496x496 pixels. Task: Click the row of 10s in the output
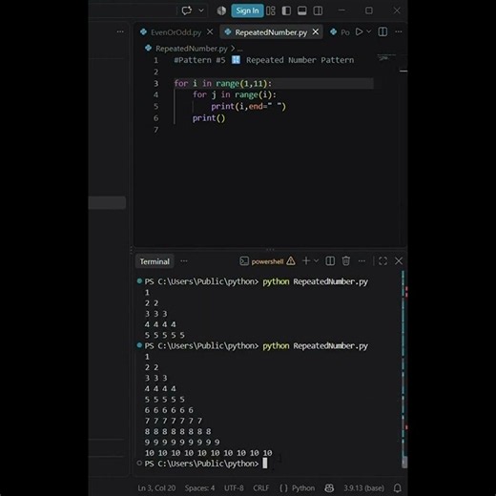[x=209, y=453]
